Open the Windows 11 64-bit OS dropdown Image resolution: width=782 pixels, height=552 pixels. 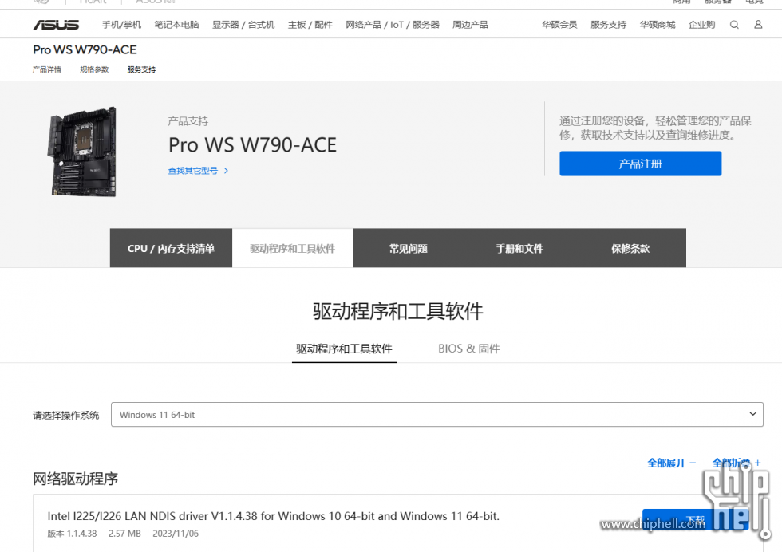(x=437, y=414)
